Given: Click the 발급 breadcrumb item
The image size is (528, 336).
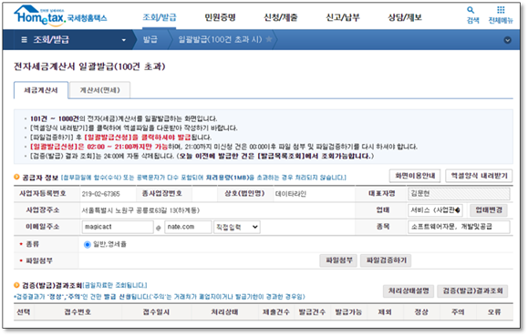Looking at the screenshot, I should [150, 40].
